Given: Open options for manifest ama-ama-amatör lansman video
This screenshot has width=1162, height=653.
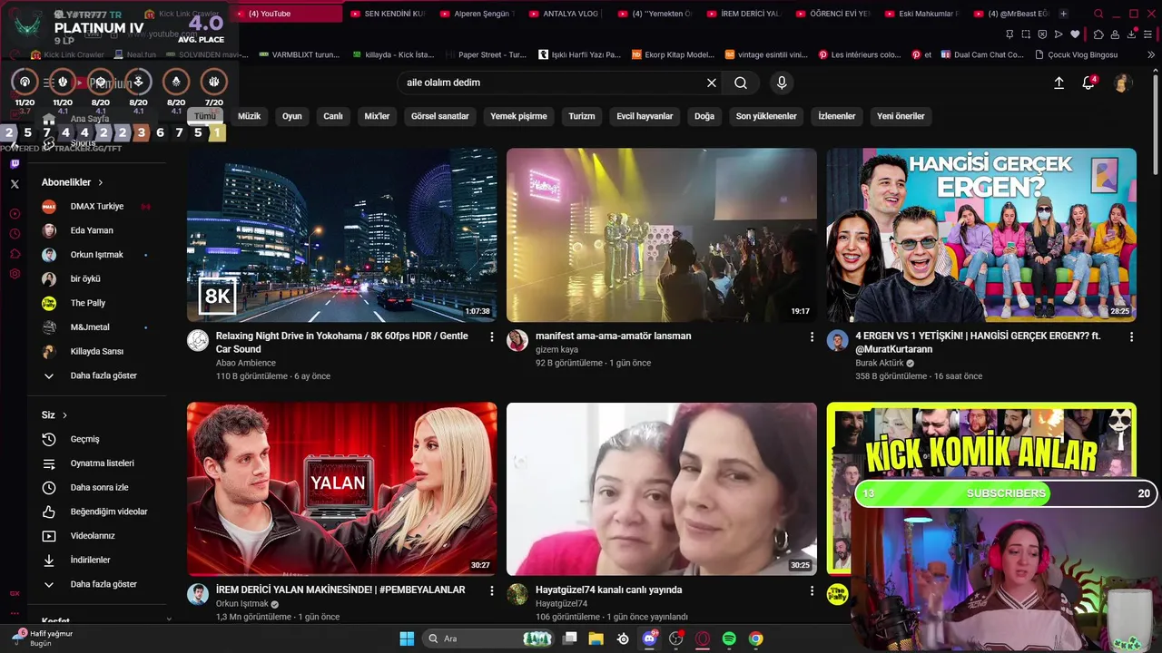Looking at the screenshot, I should click(x=812, y=336).
